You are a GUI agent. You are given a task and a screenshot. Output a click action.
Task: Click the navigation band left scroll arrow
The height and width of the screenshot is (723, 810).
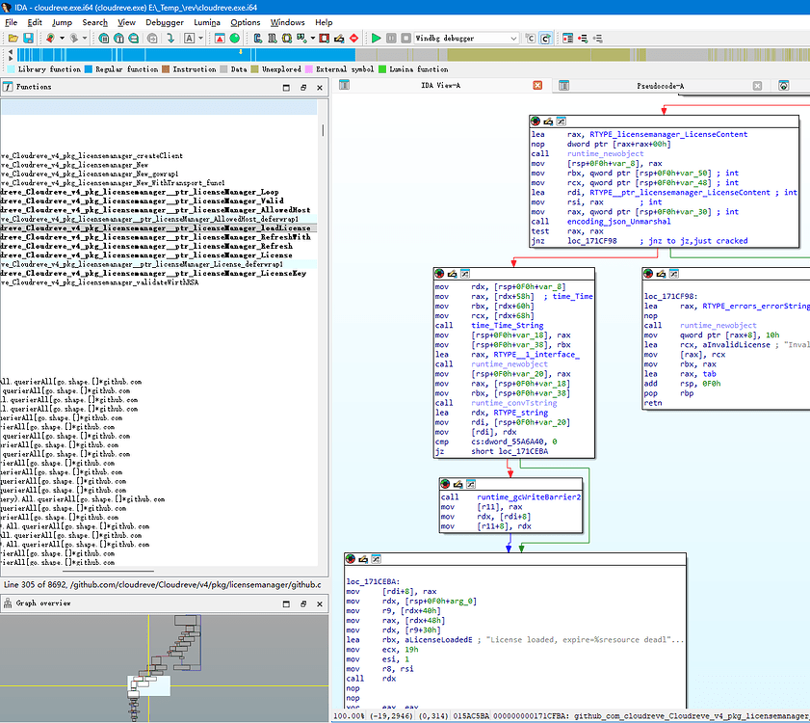point(11,52)
